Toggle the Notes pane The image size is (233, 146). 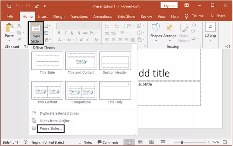86,142
